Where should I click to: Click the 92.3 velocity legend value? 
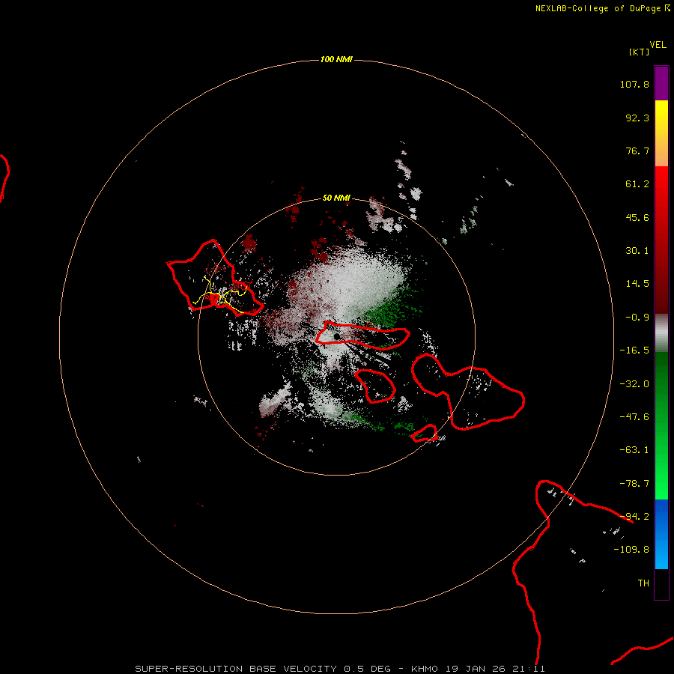tap(637, 118)
